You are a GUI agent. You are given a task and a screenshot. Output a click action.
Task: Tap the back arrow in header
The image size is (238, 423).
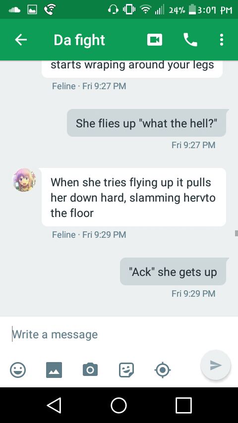21,40
